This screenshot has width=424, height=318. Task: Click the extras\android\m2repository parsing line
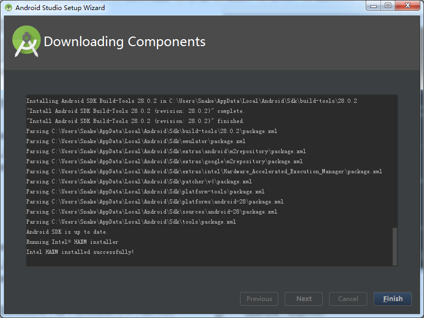pyautogui.click(x=166, y=152)
